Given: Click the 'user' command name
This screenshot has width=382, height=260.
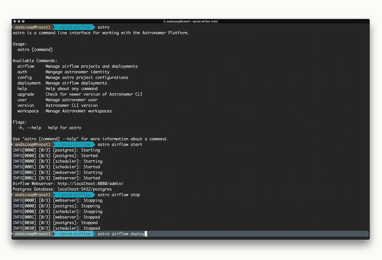Looking at the screenshot, I should click(x=22, y=100).
